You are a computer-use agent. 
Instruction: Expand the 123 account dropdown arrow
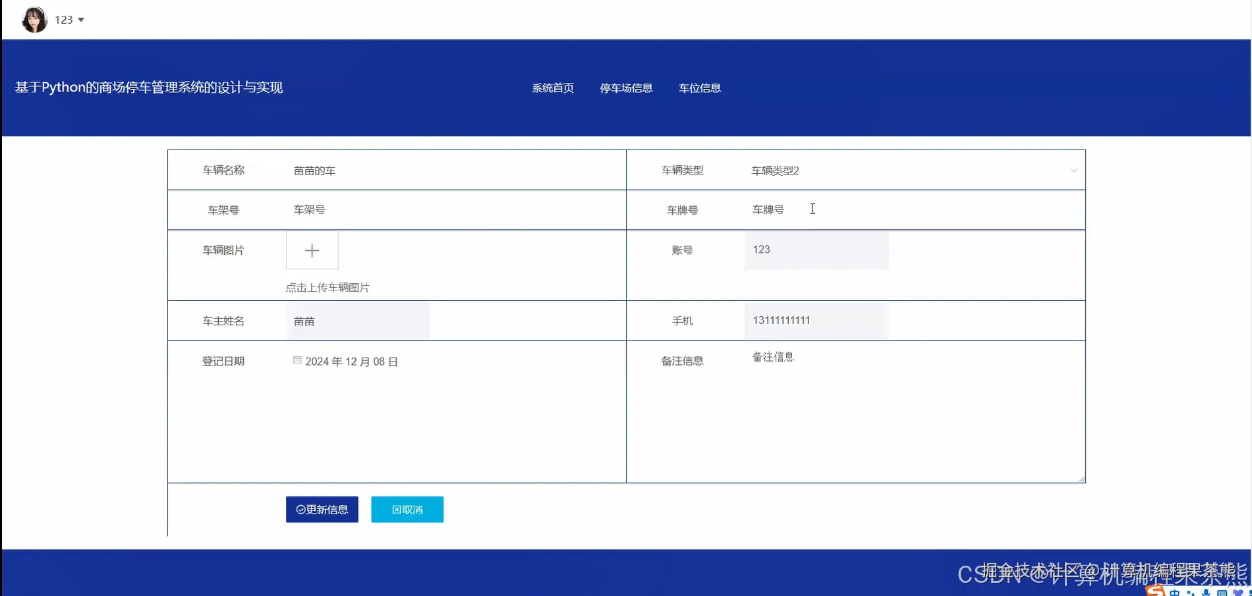point(81,20)
